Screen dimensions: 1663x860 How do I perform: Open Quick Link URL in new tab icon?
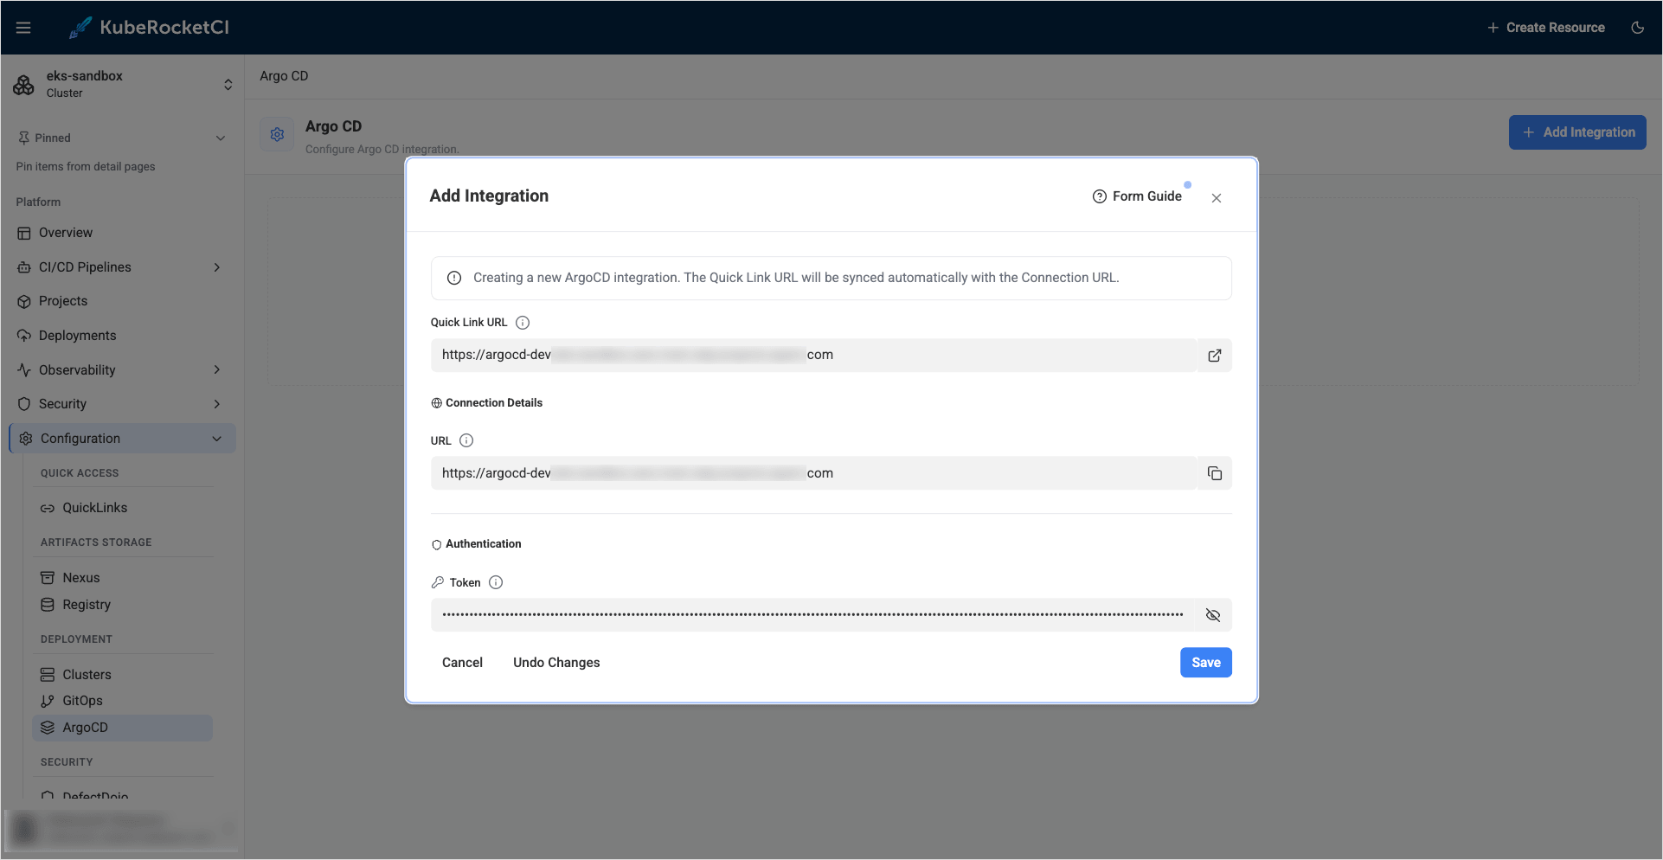(1215, 356)
